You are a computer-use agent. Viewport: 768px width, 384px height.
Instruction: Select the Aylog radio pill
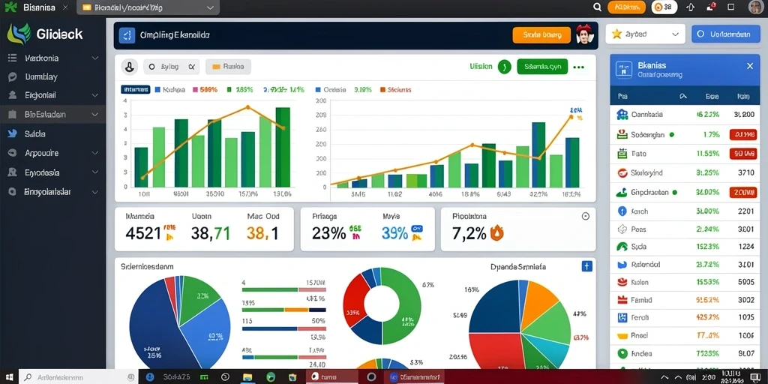172,67
